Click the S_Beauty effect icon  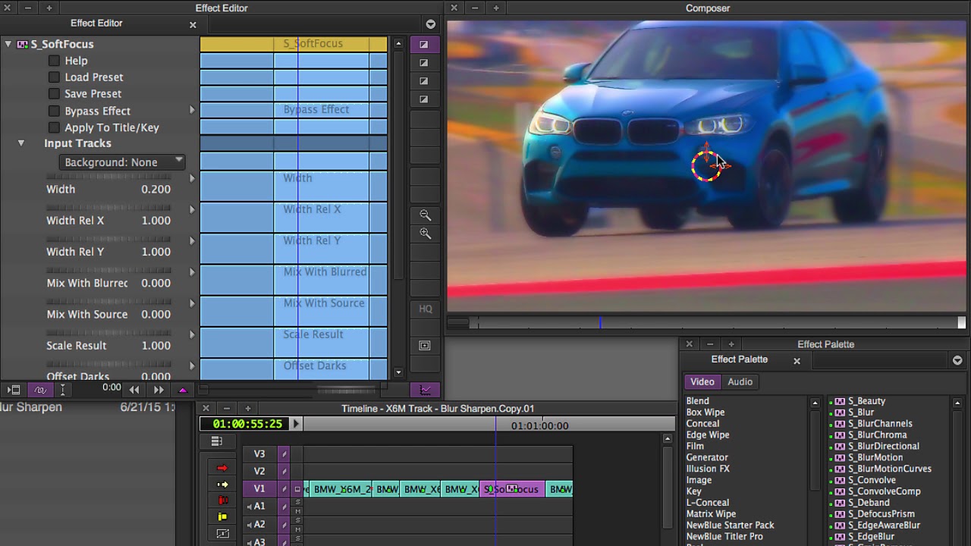pyautogui.click(x=840, y=401)
